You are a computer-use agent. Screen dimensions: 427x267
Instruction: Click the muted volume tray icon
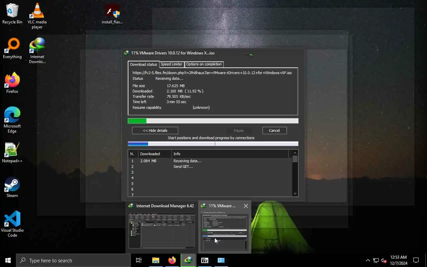[x=384, y=260]
